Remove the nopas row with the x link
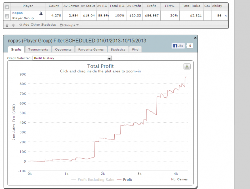The height and width of the screenshot is (189, 250). 226,16
